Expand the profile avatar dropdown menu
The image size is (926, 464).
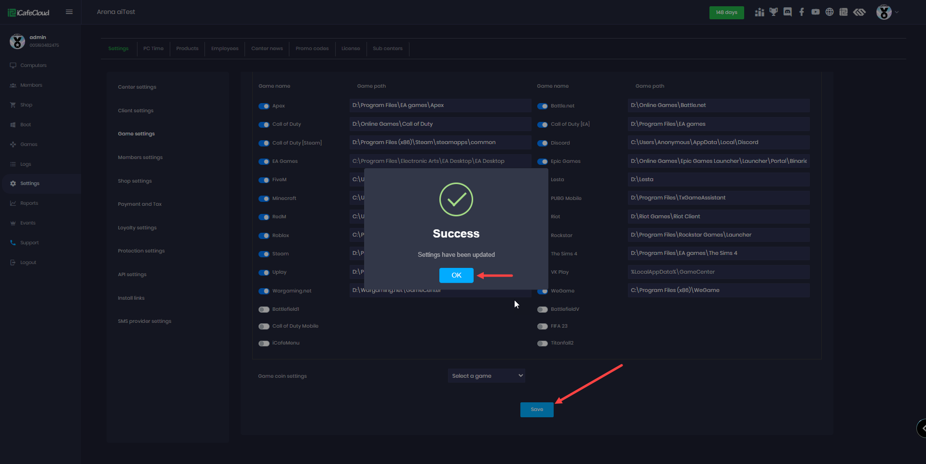tap(887, 12)
